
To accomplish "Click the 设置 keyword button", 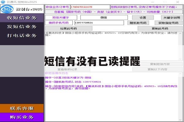I will (143, 18).
